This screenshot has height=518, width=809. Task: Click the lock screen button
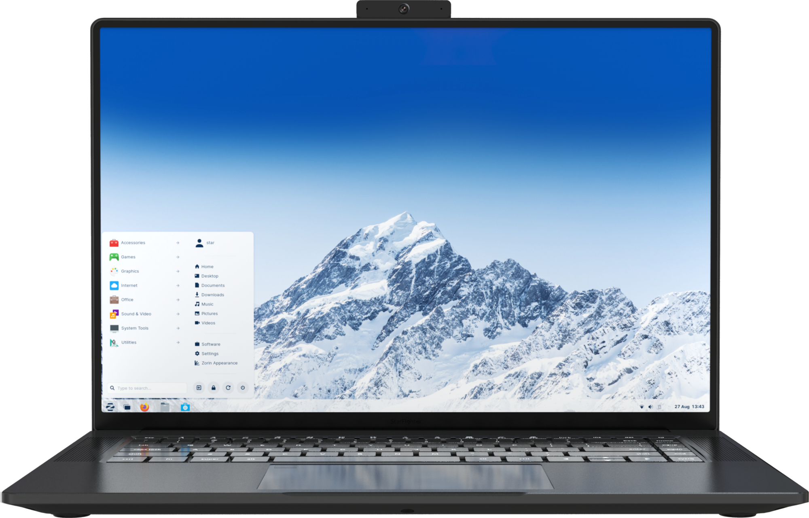[x=213, y=387]
